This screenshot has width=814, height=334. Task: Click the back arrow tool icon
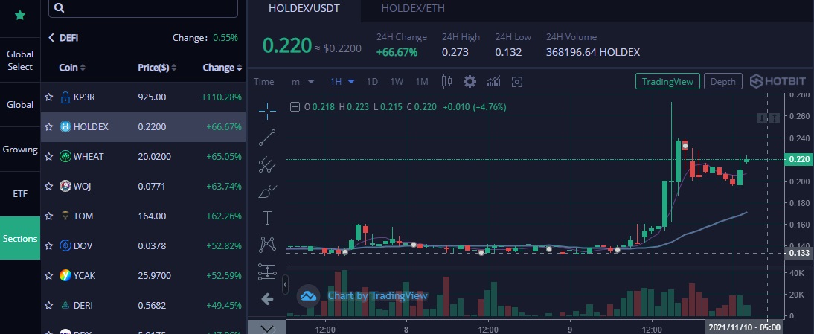(x=267, y=298)
